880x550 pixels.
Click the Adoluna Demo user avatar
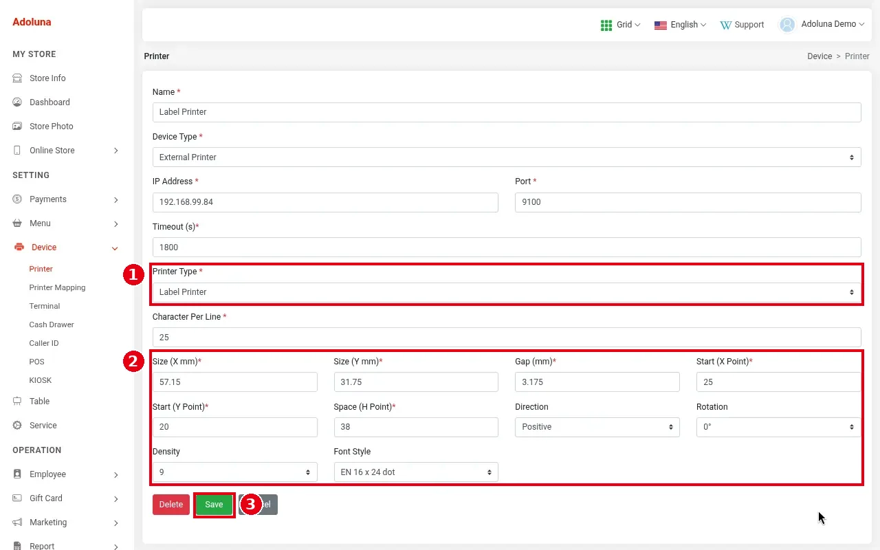[x=786, y=25]
